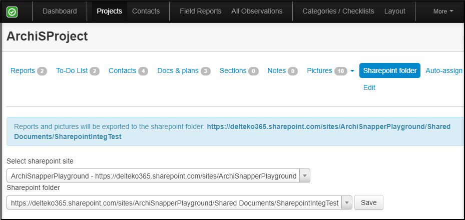Click the green ArchiSnapper logo icon
Viewport: 465px width, 220px height.
(x=12, y=11)
